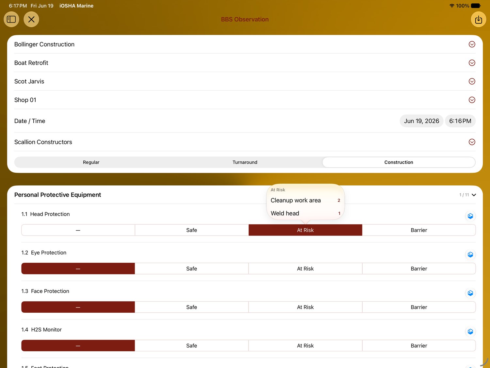Image resolution: width=490 pixels, height=368 pixels.
Task: Expand the Shop 01 dropdown
Action: [472, 100]
